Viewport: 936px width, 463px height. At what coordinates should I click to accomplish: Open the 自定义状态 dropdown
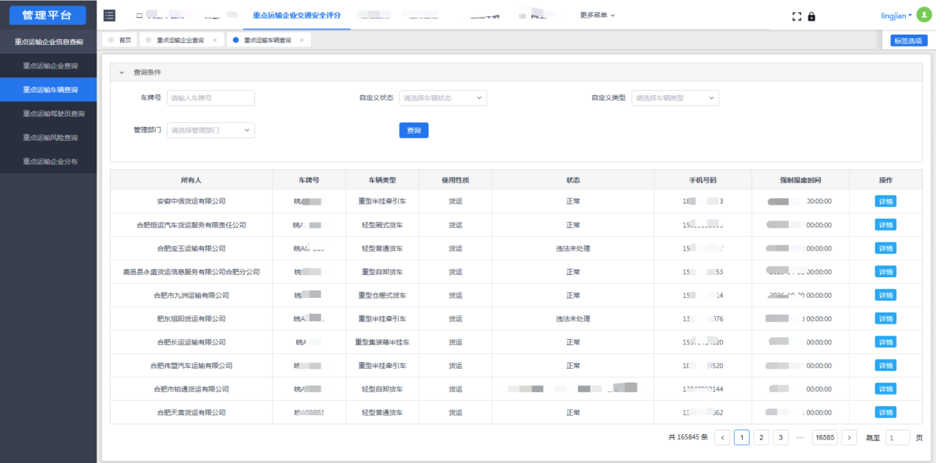(443, 98)
